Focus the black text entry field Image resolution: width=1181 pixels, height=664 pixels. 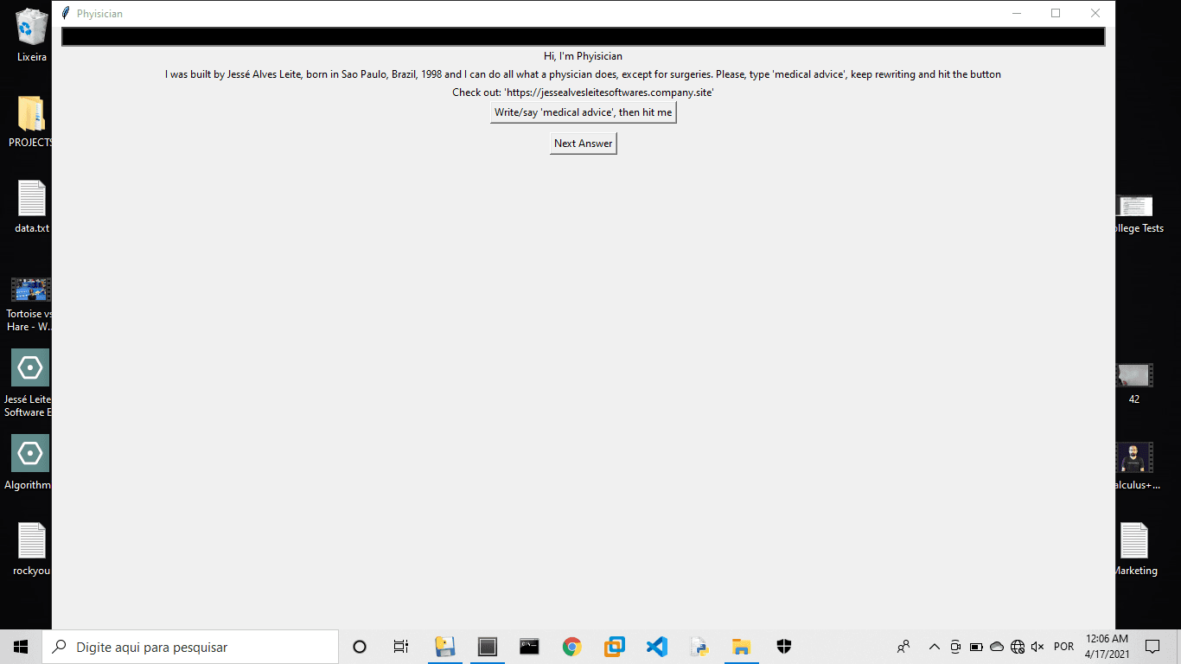[x=583, y=36]
